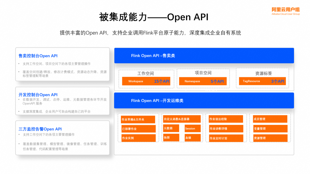
Task: Click the title 被集成能力——Open API
Action: click(154, 17)
